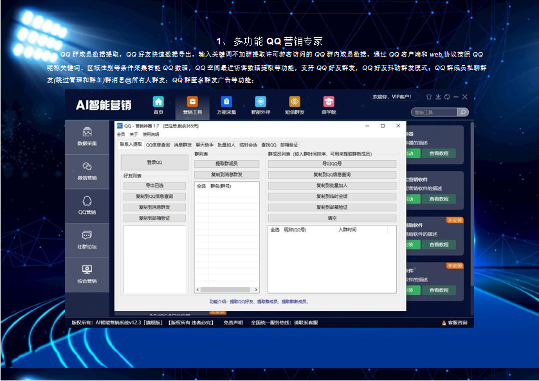The image size is (539, 381).
Task: Click 复制到邮箱验证 under 好友列表
Action: 154,218
